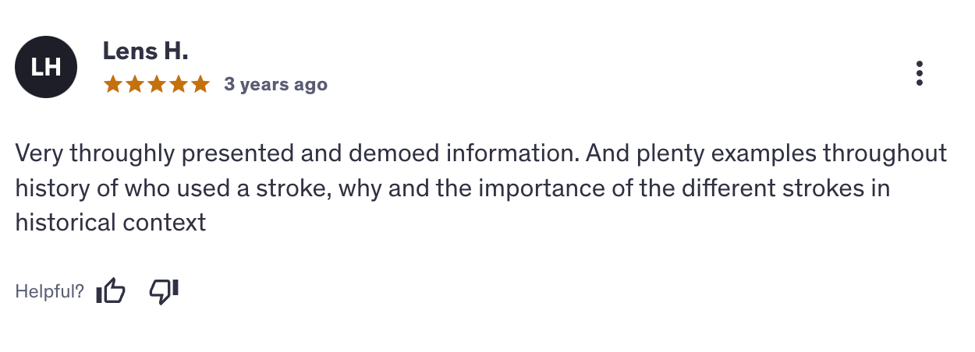Open reviewer name Lens H.

tap(146, 52)
